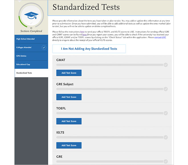This screenshot has height=165, width=188.
Task: Open the Educational Gap section
Action: (23, 64)
